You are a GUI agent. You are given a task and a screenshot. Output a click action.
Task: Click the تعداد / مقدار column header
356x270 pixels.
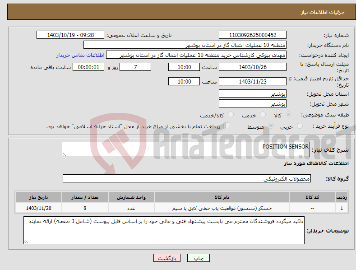(x=85, y=197)
